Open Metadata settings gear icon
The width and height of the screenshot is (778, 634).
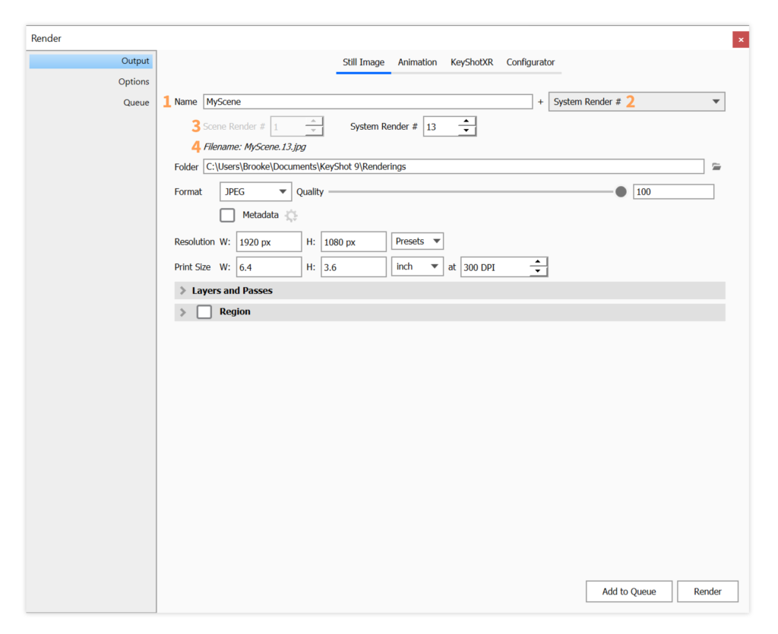pos(291,216)
